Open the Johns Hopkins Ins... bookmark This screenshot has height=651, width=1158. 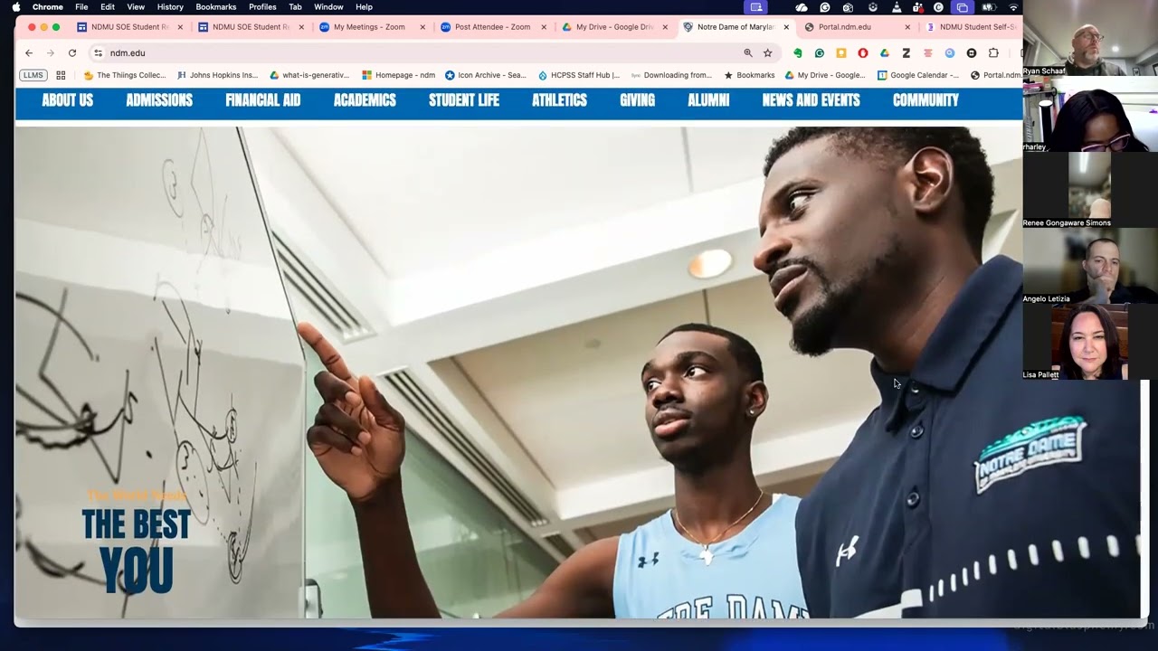point(217,75)
